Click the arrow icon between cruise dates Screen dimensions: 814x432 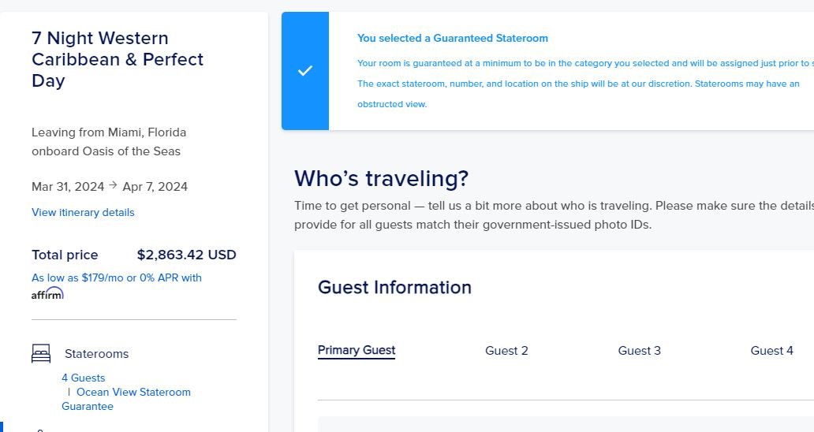coord(113,185)
